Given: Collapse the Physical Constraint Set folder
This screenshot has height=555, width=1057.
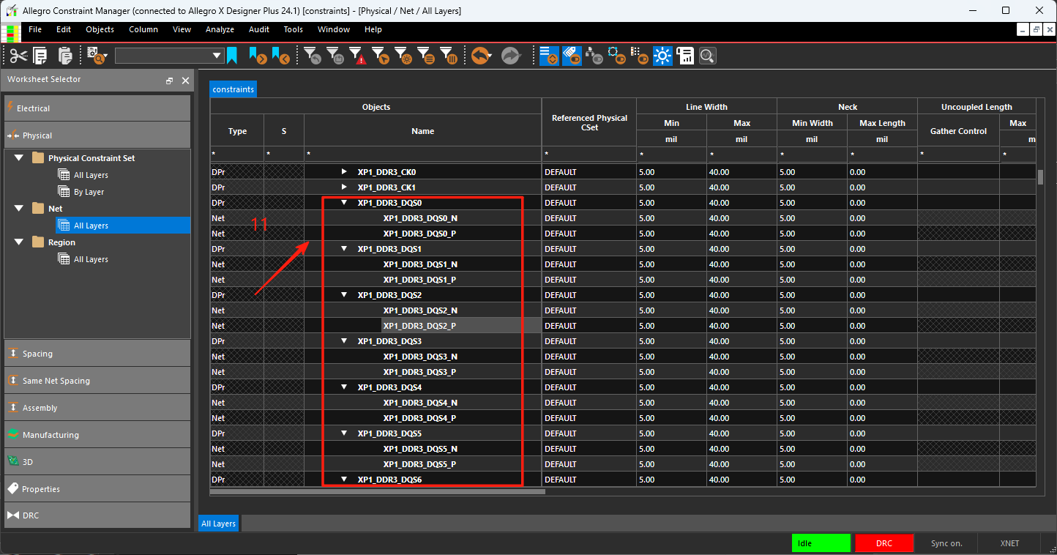Looking at the screenshot, I should [x=18, y=158].
